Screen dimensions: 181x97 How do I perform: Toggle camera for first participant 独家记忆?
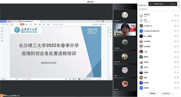(178, 16)
